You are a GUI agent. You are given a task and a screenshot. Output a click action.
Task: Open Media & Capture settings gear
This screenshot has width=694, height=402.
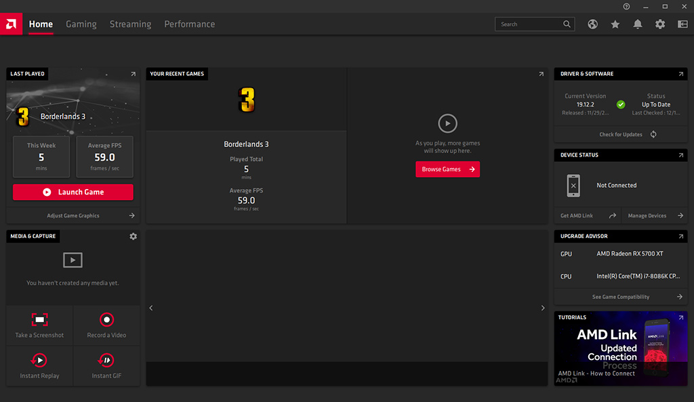click(134, 237)
